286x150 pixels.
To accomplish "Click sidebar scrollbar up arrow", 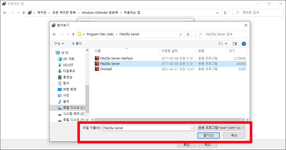I will click(x=87, y=50).
